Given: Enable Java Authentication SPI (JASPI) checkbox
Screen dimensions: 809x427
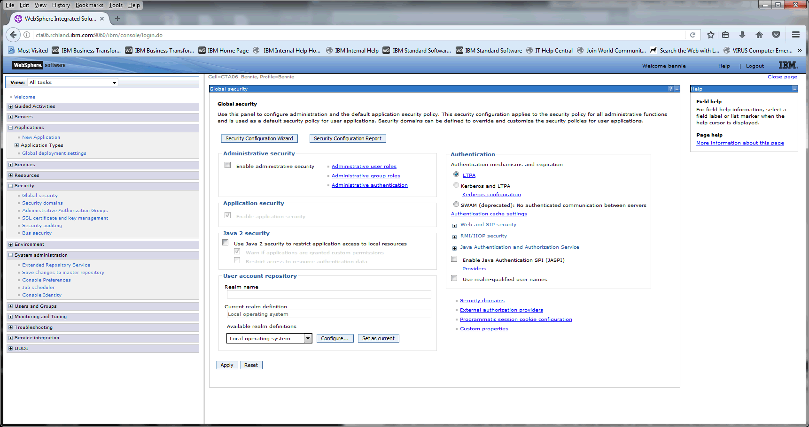Looking at the screenshot, I should 454,259.
